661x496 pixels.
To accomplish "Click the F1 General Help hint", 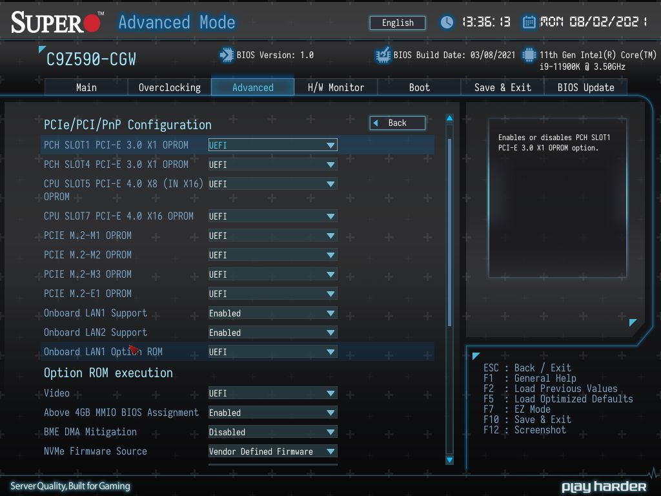I will point(530,378).
